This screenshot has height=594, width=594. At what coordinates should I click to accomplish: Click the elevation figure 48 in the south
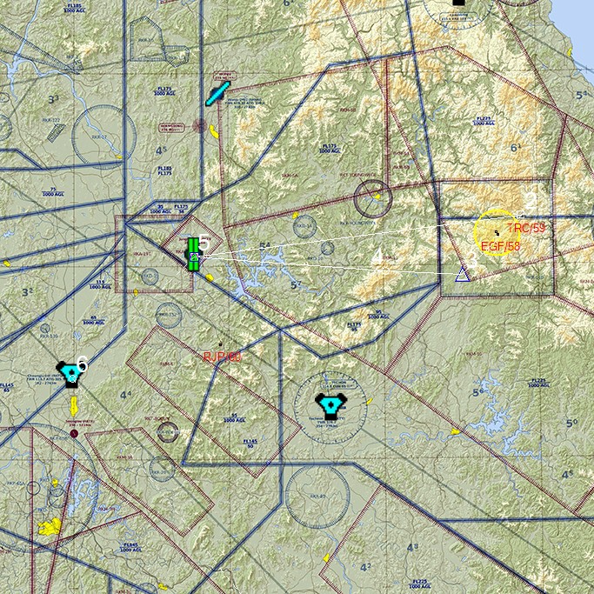(412, 547)
